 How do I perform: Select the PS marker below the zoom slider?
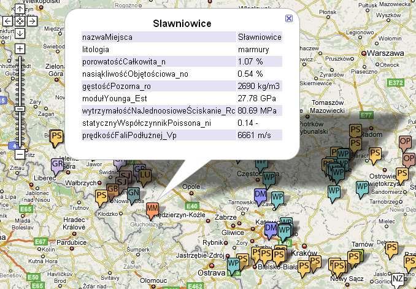coord(56,137)
